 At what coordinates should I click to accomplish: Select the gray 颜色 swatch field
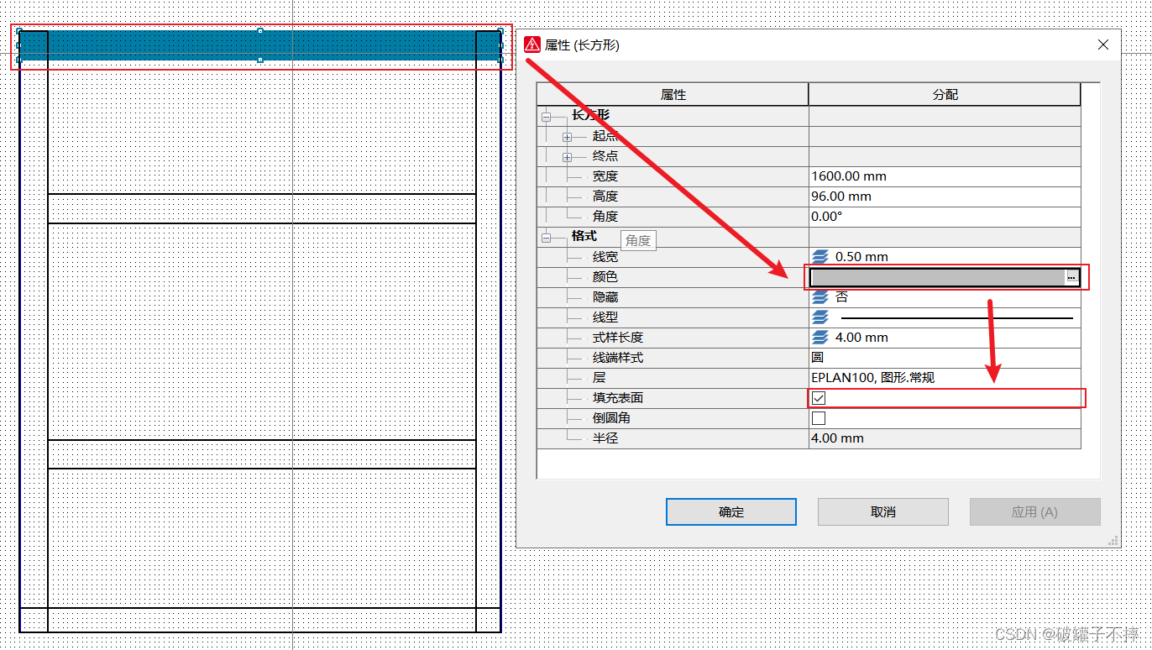[x=936, y=277]
